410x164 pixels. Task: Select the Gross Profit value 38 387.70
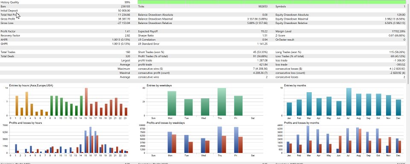pyautogui.click(x=124, y=19)
